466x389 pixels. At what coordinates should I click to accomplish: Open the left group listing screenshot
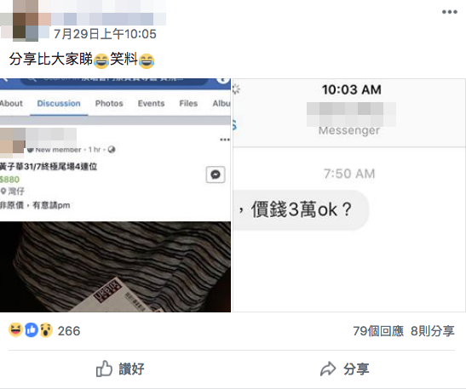point(115,195)
